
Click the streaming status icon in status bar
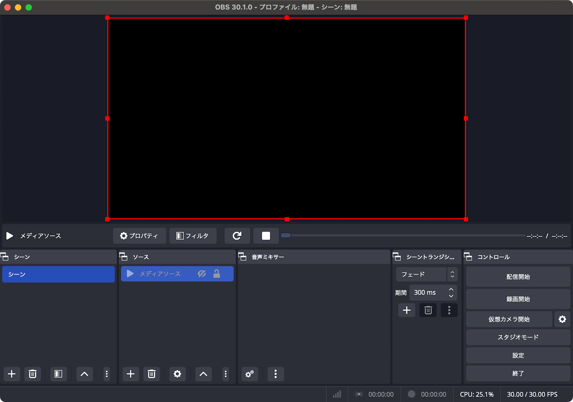click(x=359, y=394)
